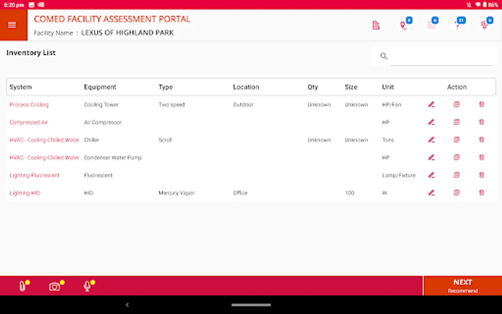502x314 pixels.
Task: Click the System column header
Action: click(x=21, y=87)
